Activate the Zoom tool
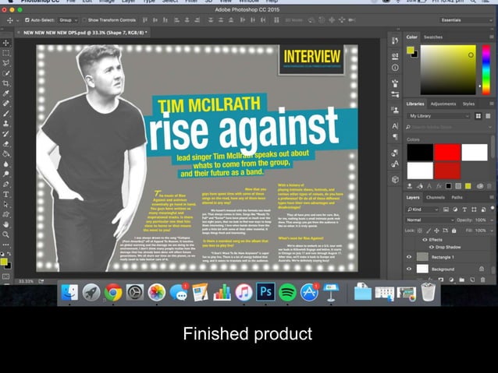This screenshot has width=498, height=373. click(x=6, y=234)
